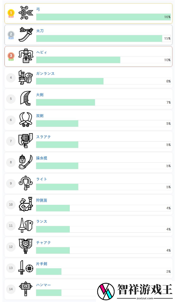Open the チャアク weapon link
The height and width of the screenshot is (302, 176).
(44, 243)
